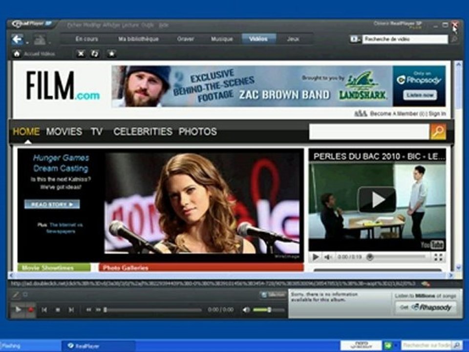The image size is (469, 352).
Task: Open the Movie Showtimes green section header
Action: coord(54,267)
